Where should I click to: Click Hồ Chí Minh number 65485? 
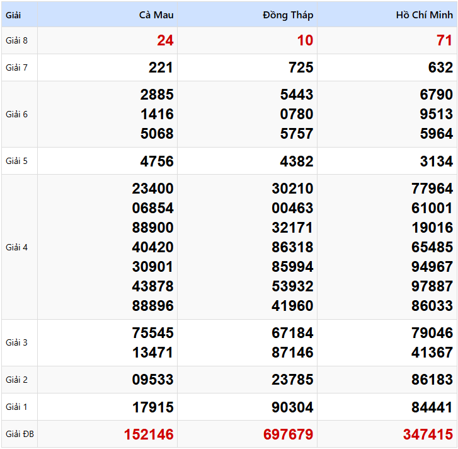[432, 247]
